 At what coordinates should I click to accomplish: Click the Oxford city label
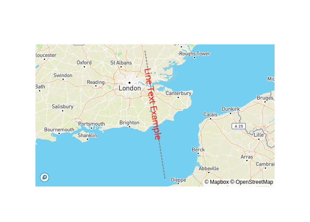coord(84,63)
